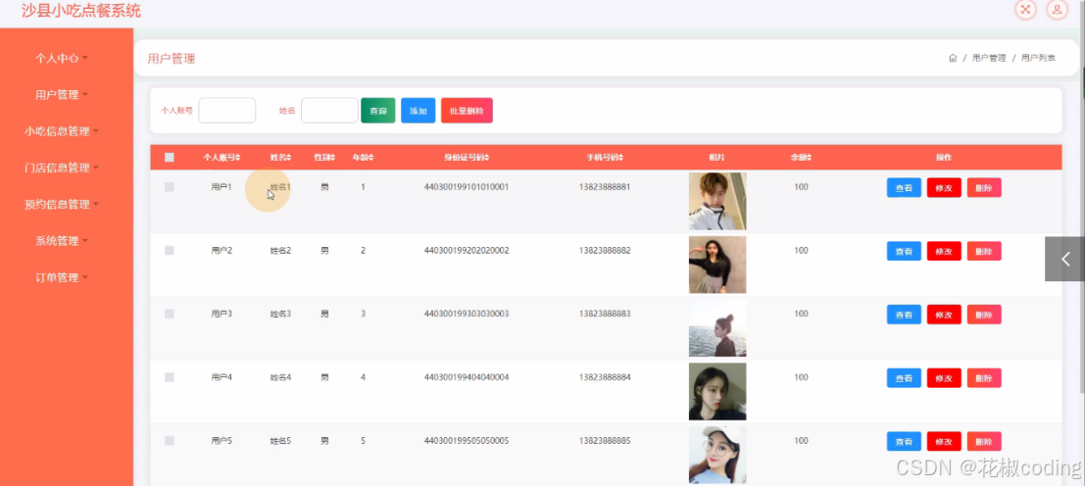The height and width of the screenshot is (487, 1085).
Task: Click 删除 button for 用户3
Action: [x=984, y=315]
